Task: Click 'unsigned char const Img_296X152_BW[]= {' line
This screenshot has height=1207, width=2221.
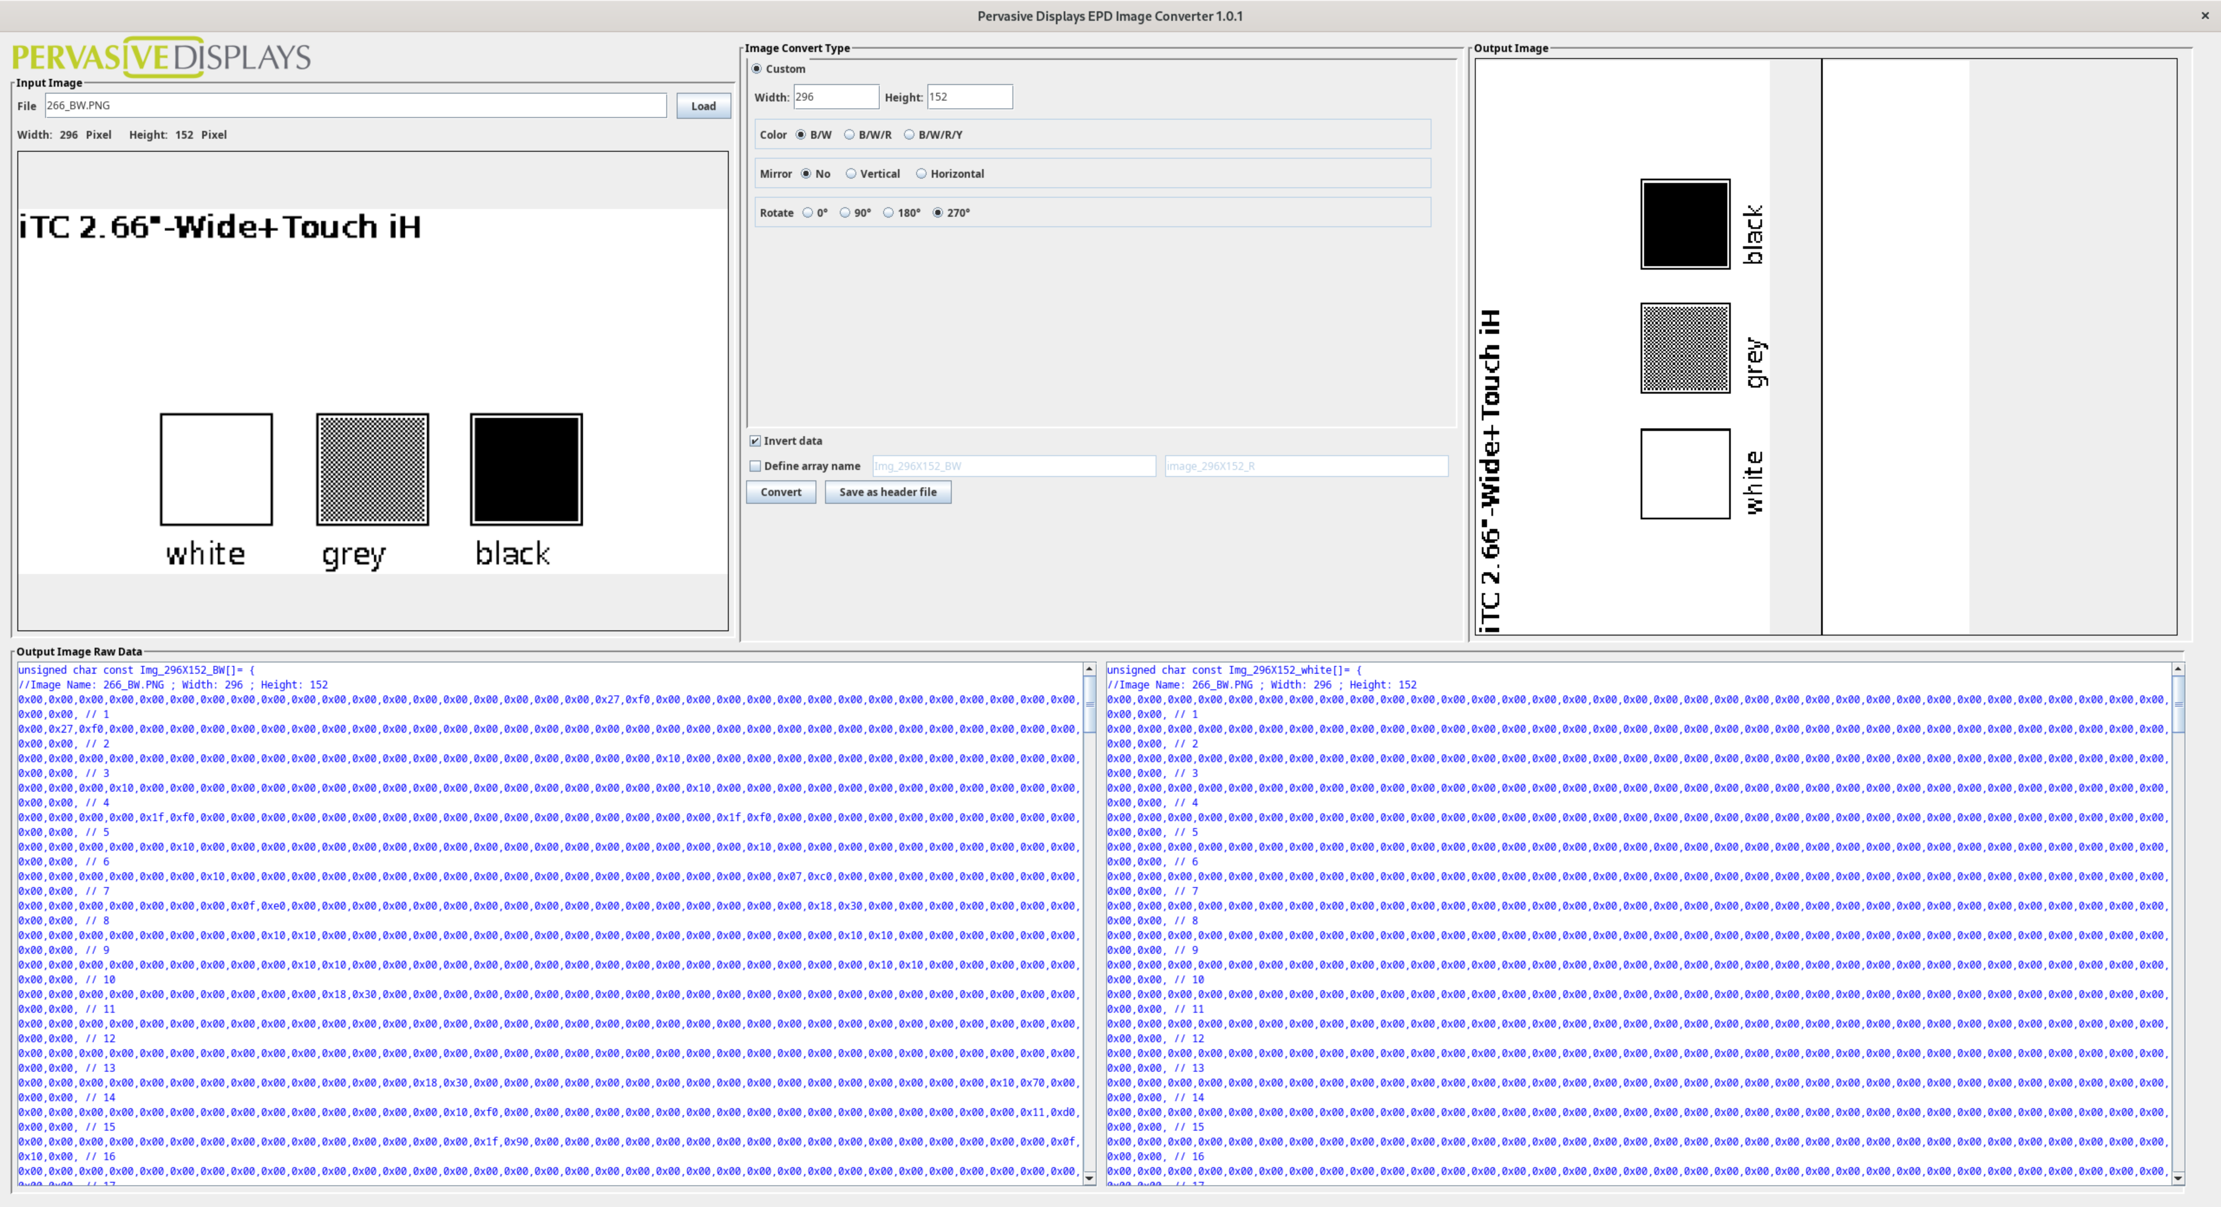Action: [x=136, y=669]
